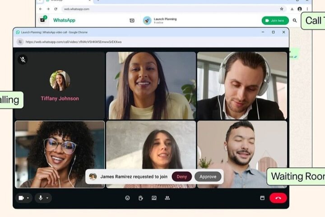Image resolution: width=325 pixels, height=217 pixels.
Task: Select Tiffany Johnson's profile picture tile
Action: (60, 80)
